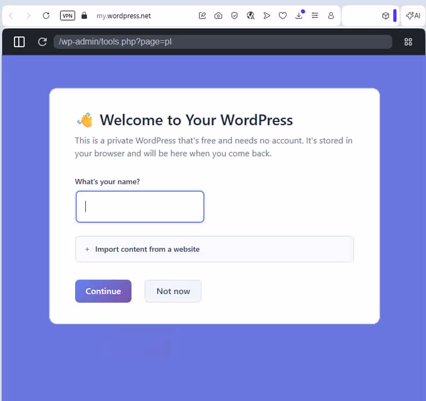Open the AI assistant button
Viewport: 426px width, 401px height.
(x=413, y=16)
